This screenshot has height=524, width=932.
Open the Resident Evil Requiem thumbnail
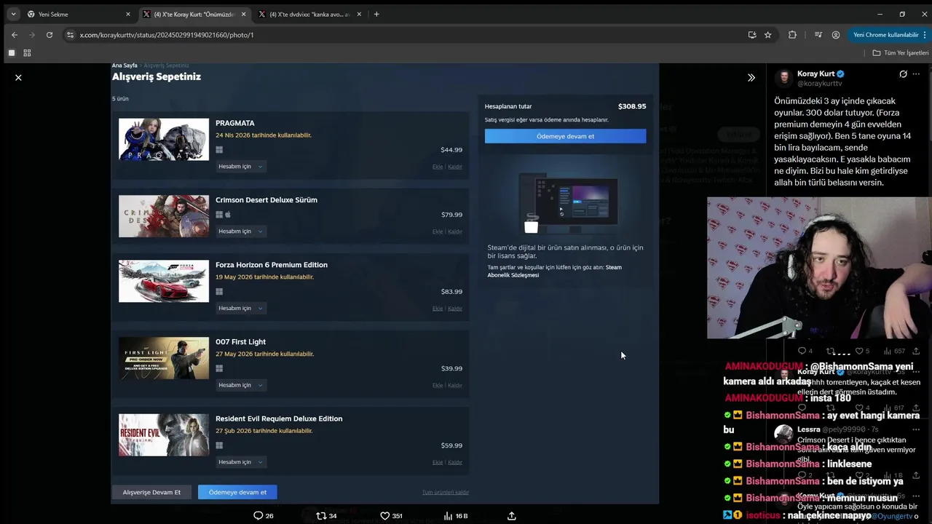click(164, 435)
